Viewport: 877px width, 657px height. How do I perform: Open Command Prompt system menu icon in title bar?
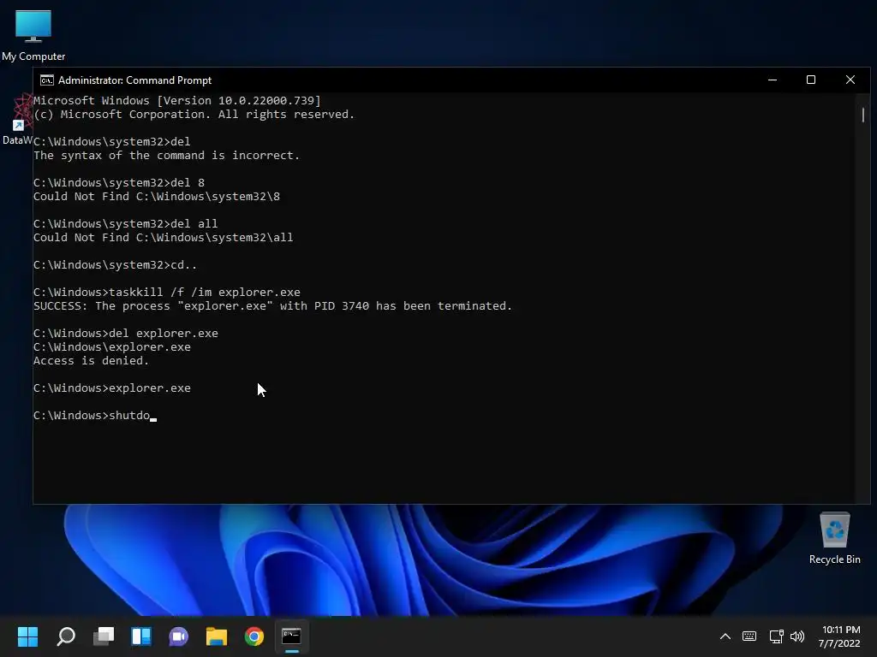tap(46, 80)
